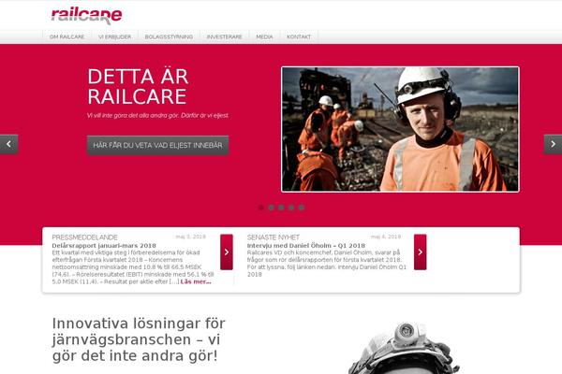
Task: Select the fifth carousel dot
Action: [x=302, y=208]
